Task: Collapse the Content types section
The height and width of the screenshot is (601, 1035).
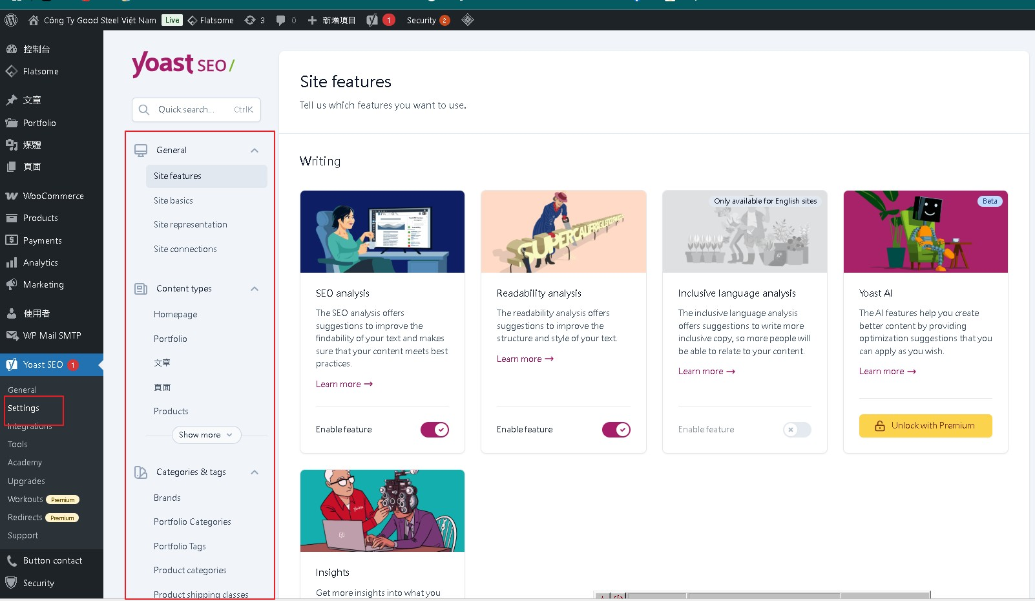Action: [x=255, y=289]
